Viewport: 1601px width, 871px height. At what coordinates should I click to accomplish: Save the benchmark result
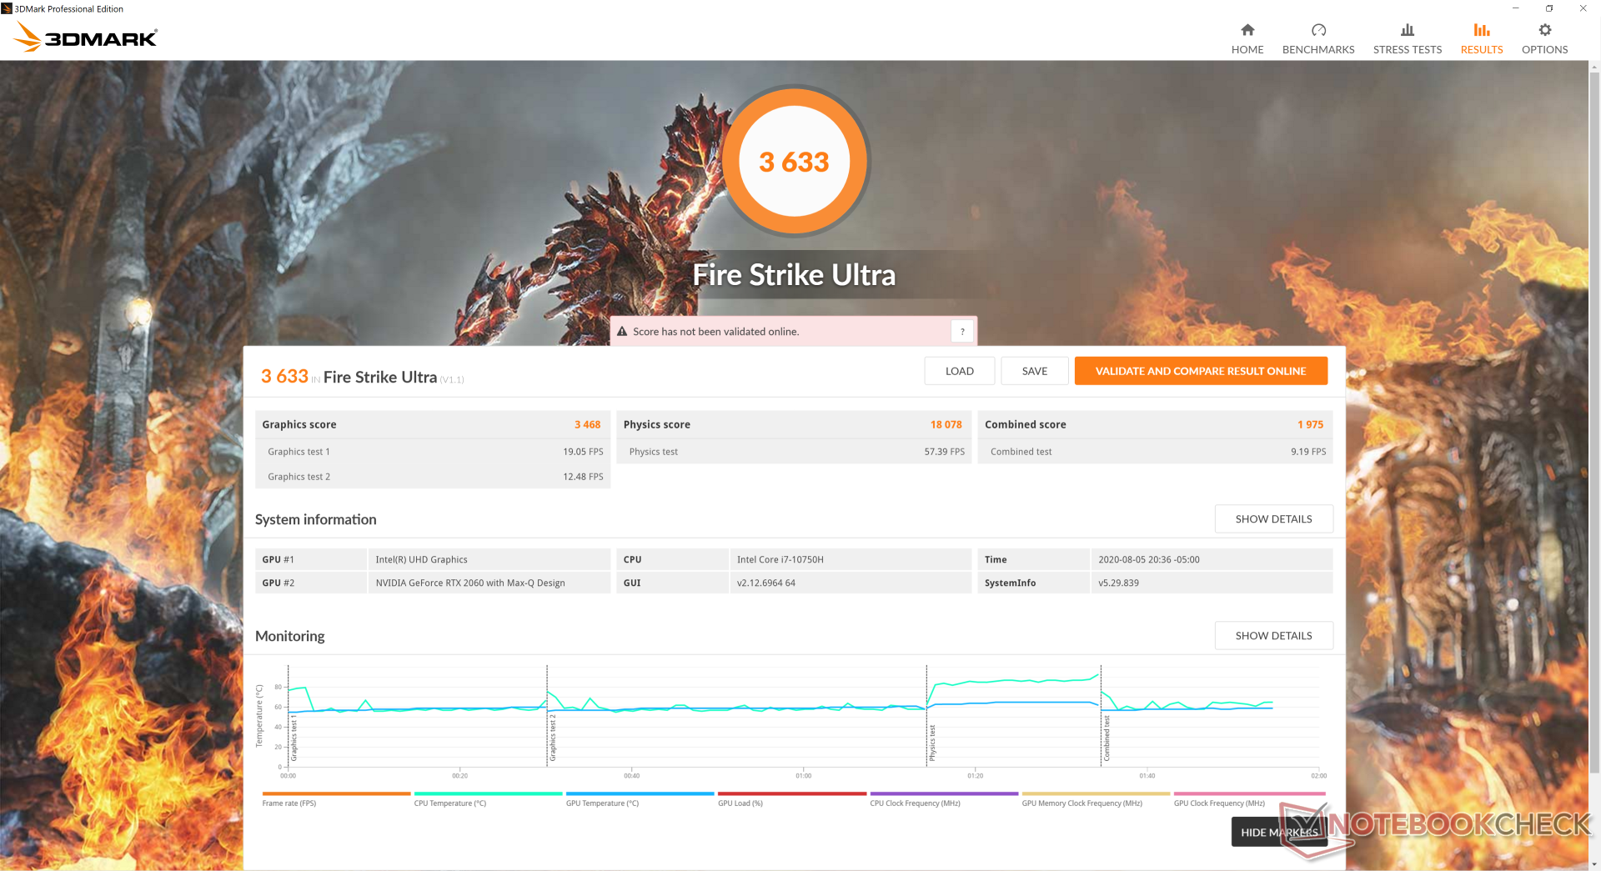[1034, 371]
